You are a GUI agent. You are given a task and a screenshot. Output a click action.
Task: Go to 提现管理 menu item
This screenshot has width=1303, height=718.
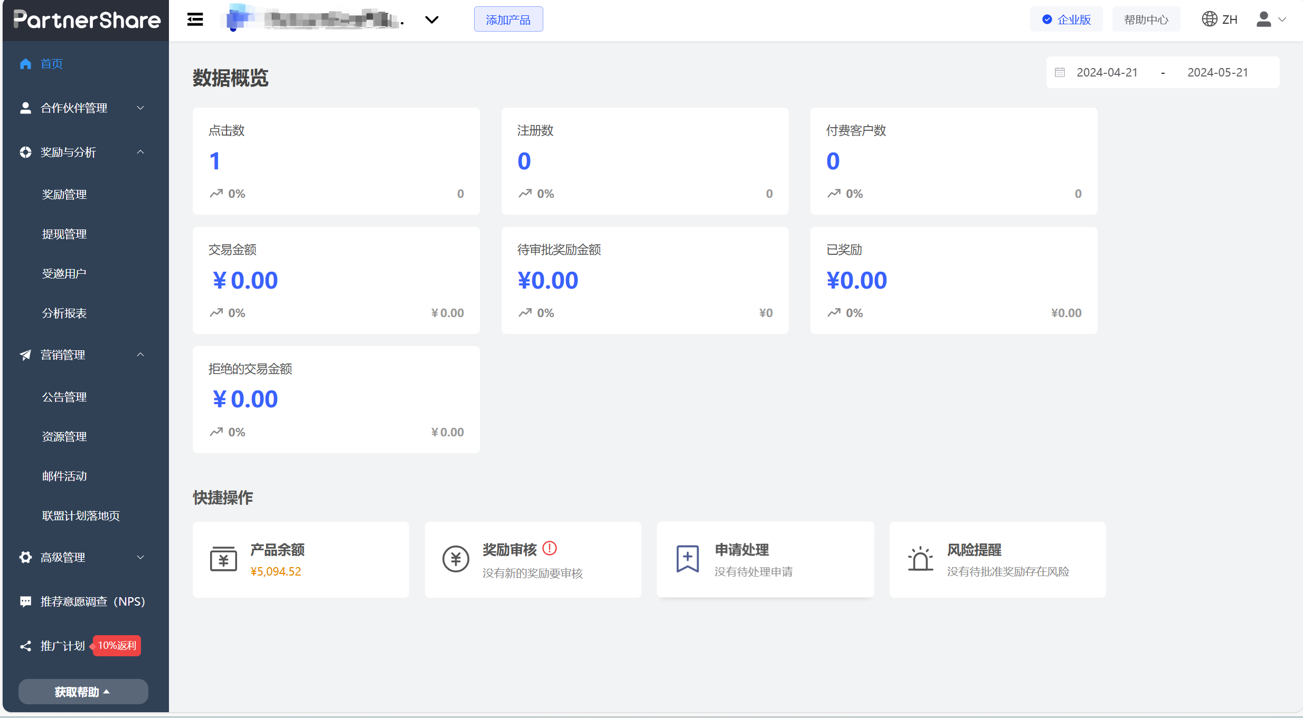[x=64, y=234]
